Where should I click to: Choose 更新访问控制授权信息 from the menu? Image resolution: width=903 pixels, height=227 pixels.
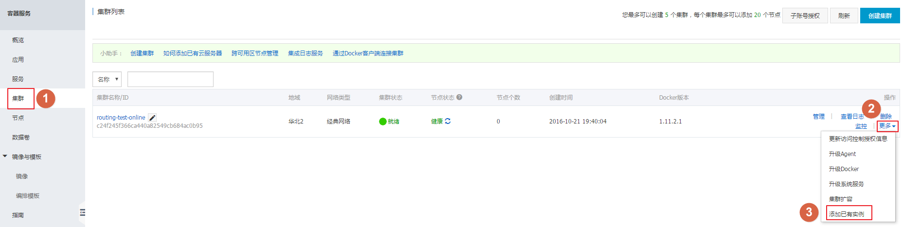point(858,139)
